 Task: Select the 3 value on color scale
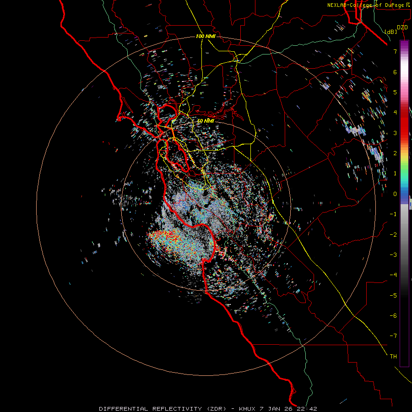pyautogui.click(x=395, y=133)
